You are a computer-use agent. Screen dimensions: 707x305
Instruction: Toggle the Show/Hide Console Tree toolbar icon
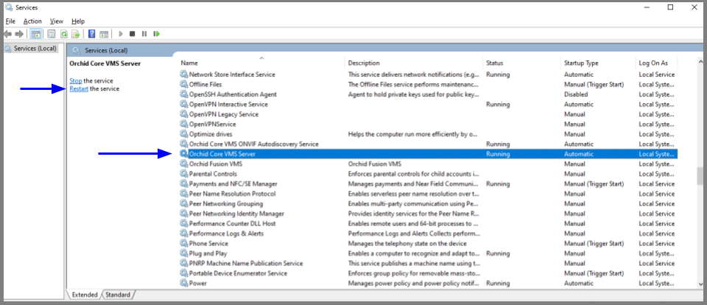(x=35, y=34)
